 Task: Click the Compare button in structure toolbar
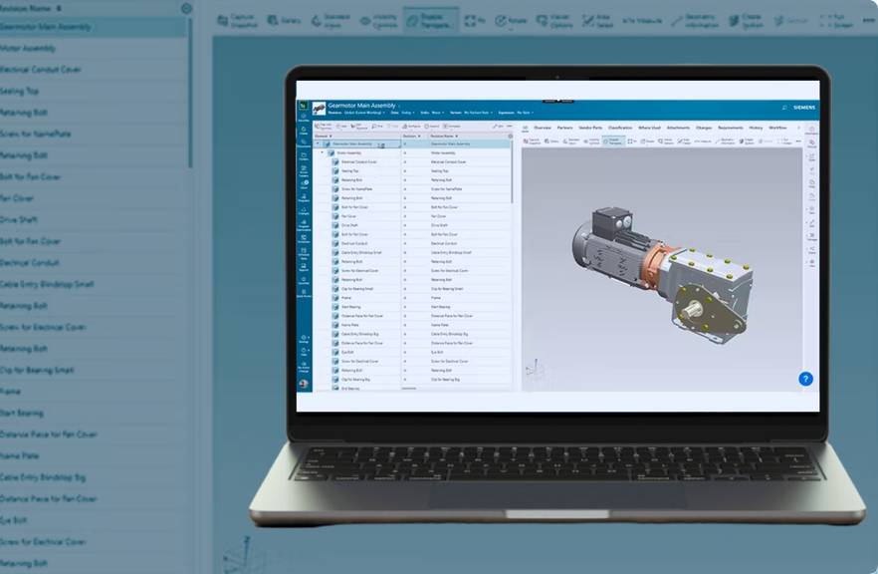[x=452, y=127]
